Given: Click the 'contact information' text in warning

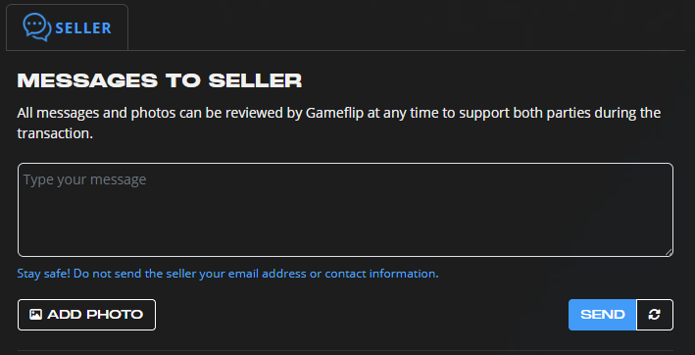Looking at the screenshot, I should pos(381,274).
